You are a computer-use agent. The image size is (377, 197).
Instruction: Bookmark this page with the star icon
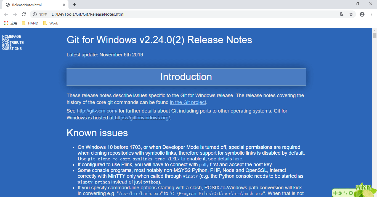tap(351, 14)
